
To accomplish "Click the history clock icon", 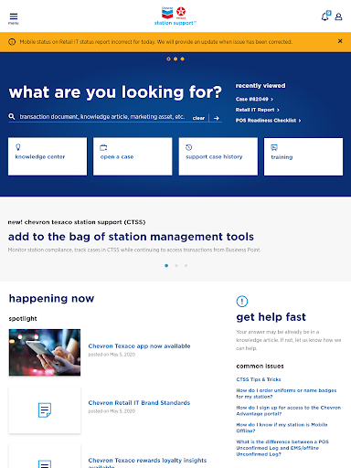I will (x=189, y=147).
